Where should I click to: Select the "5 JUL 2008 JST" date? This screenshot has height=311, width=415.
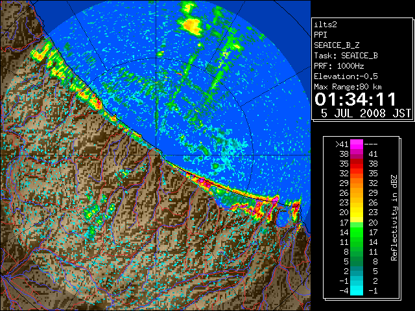(366, 113)
